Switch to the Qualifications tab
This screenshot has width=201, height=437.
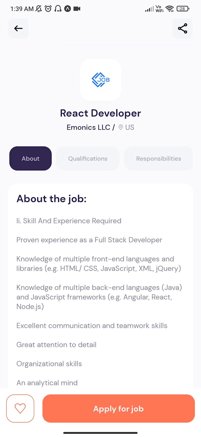click(x=88, y=158)
